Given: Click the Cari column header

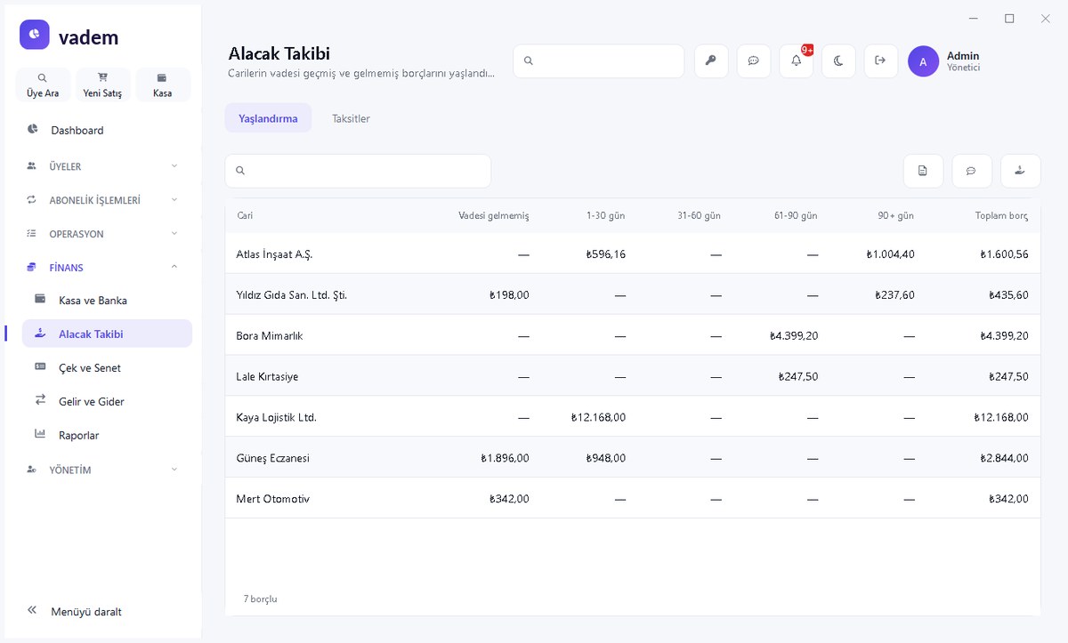Looking at the screenshot, I should click(245, 216).
